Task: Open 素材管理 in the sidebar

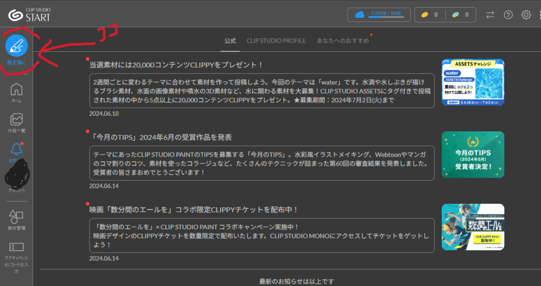Action: tap(16, 220)
